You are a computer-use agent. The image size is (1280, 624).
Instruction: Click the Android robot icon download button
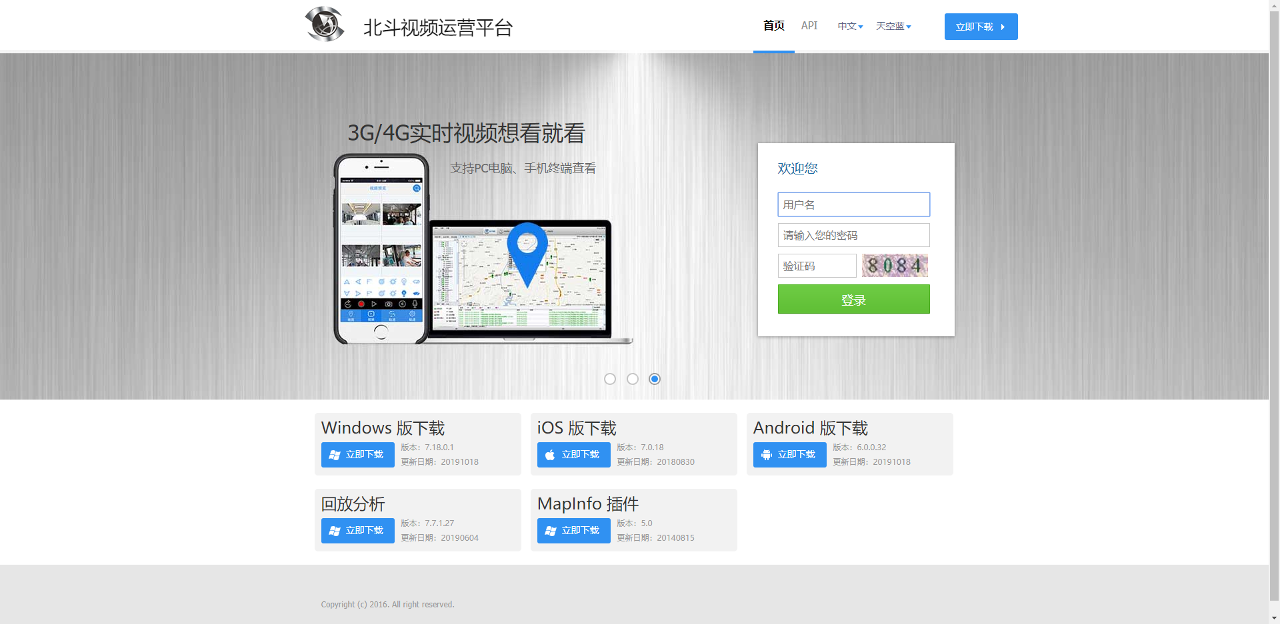767,455
